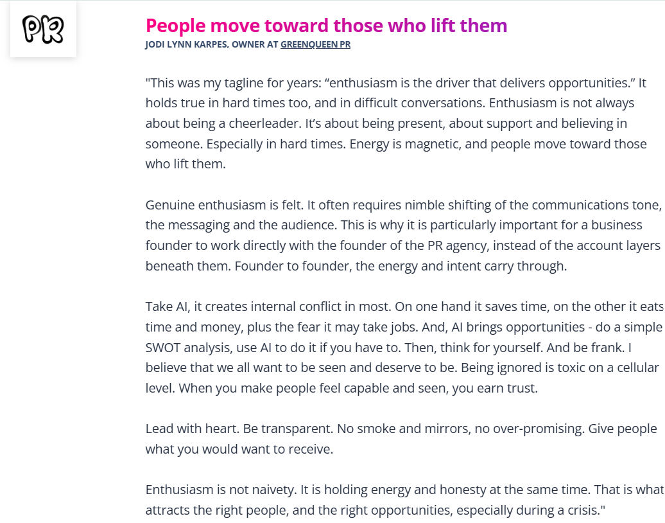
Task: Click the words 'who lift them.' ending the first paragraph
Action: click(x=186, y=164)
